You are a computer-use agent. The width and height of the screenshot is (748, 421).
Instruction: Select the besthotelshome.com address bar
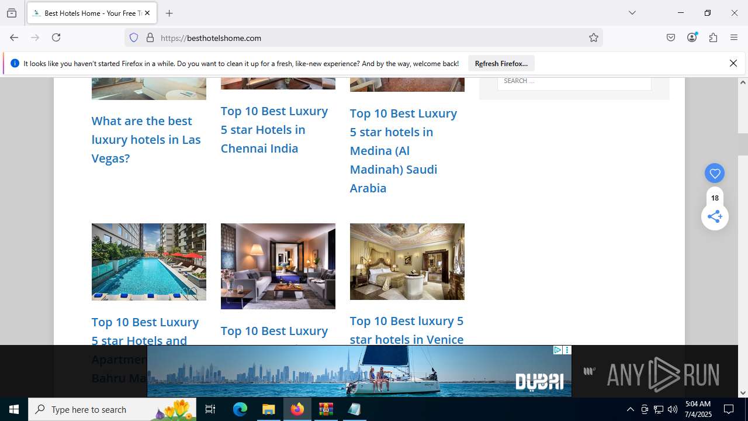click(363, 37)
